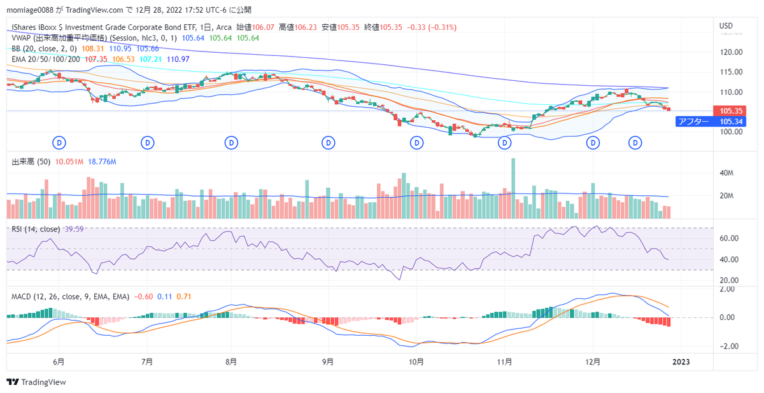Image resolution: width=764 pixels, height=393 pixels.
Task: Click the 始値106.07 open value
Action: click(255, 27)
